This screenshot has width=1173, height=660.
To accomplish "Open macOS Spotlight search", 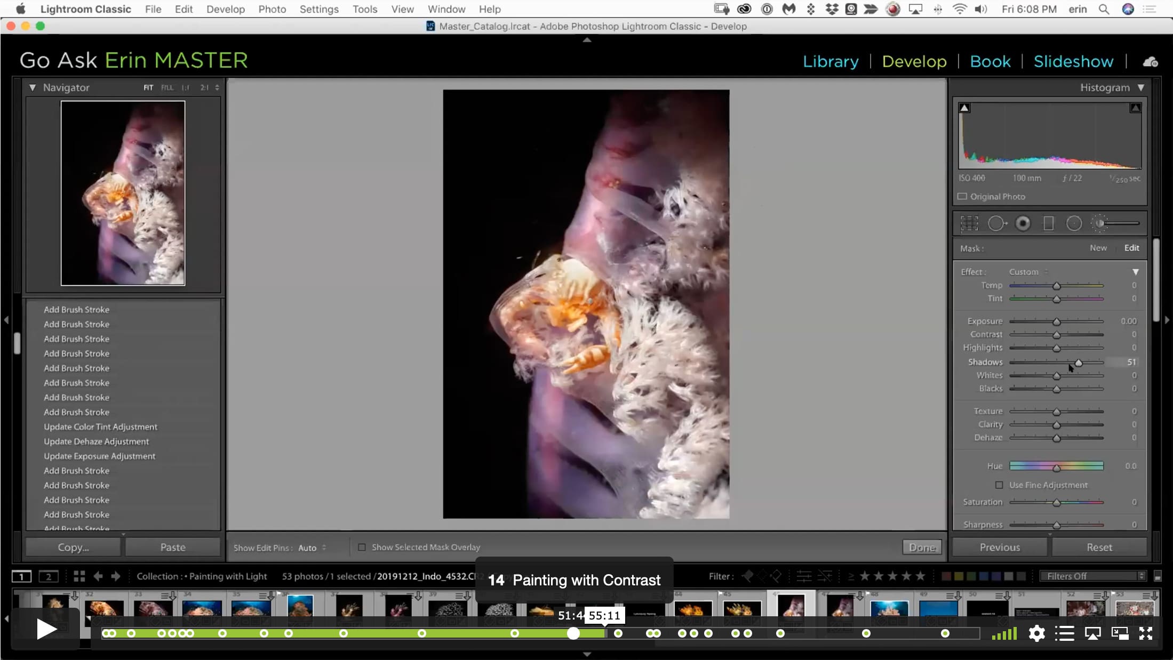I will (1104, 9).
